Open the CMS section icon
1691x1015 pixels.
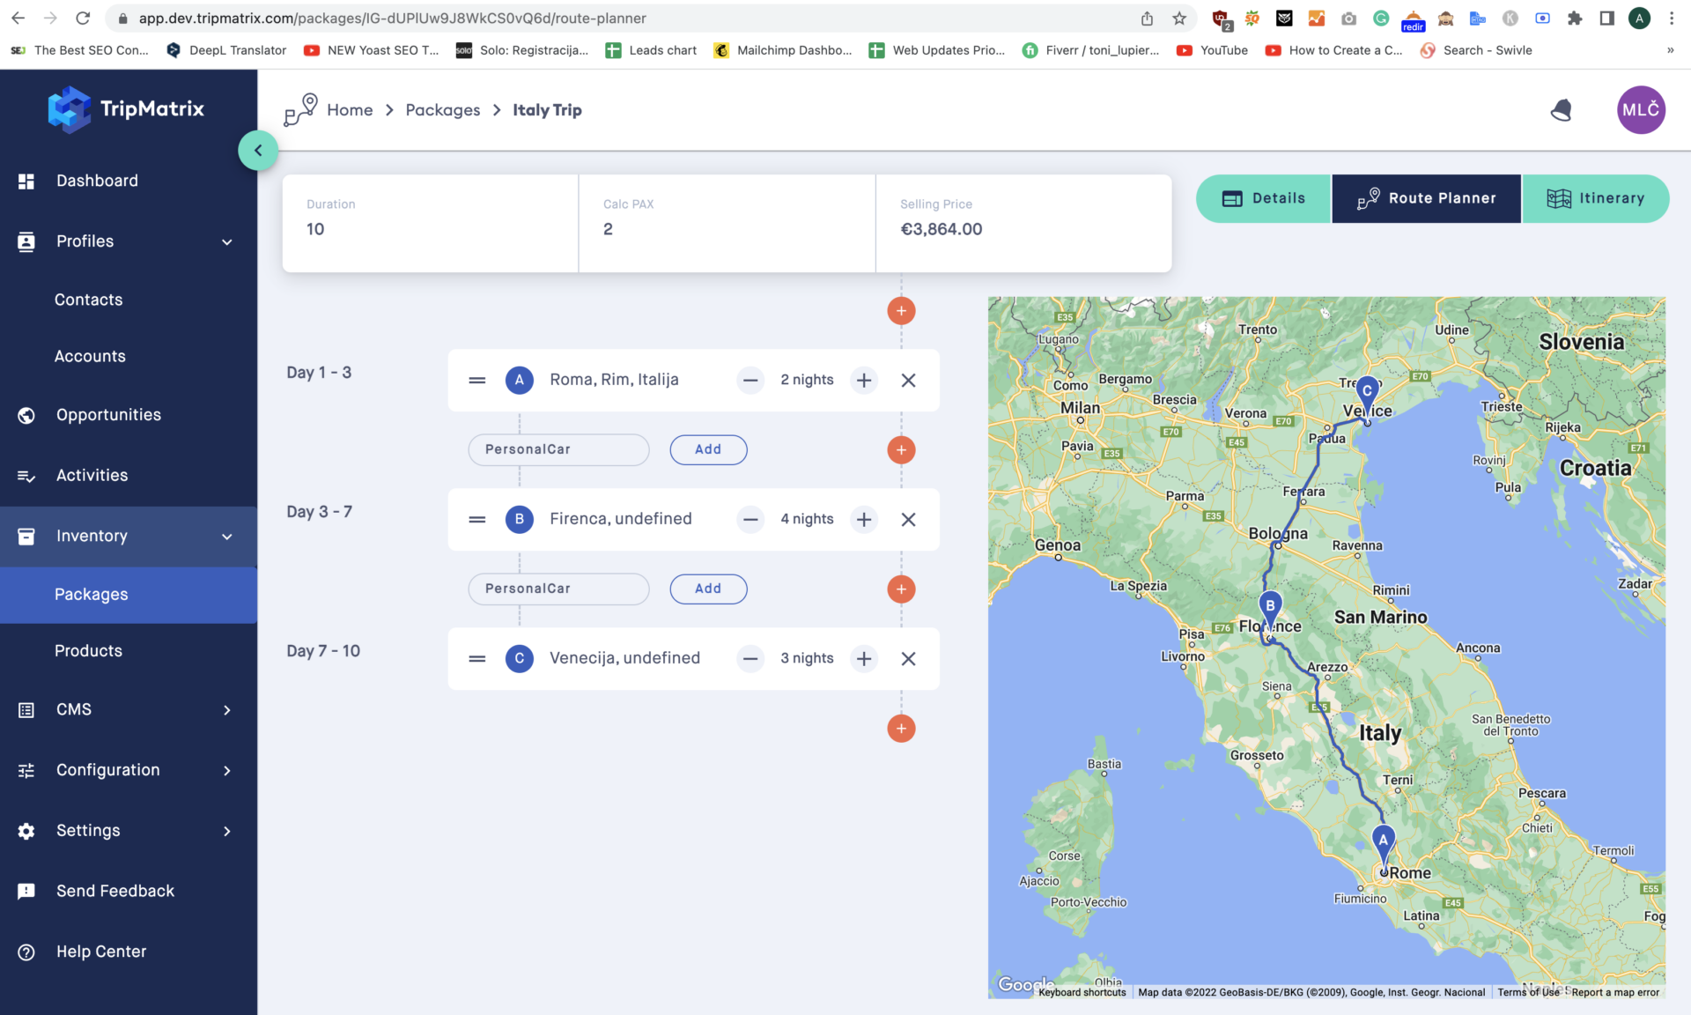pos(26,709)
